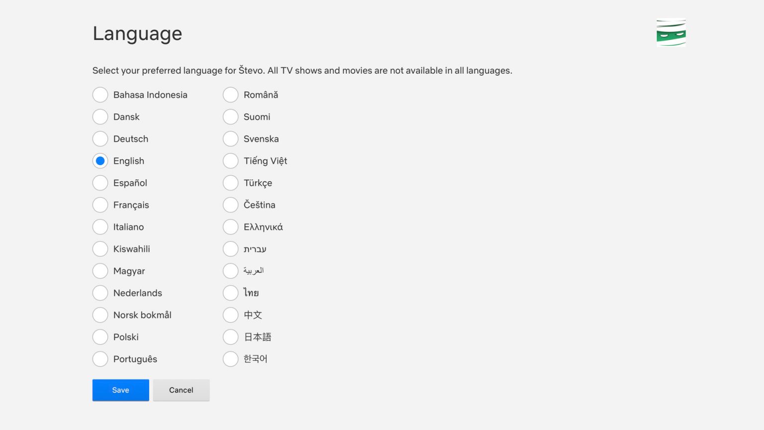Choose Italiano language option
This screenshot has width=764, height=430.
tap(100, 227)
